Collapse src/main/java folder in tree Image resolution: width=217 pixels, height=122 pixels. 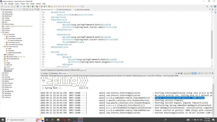coord(3,35)
